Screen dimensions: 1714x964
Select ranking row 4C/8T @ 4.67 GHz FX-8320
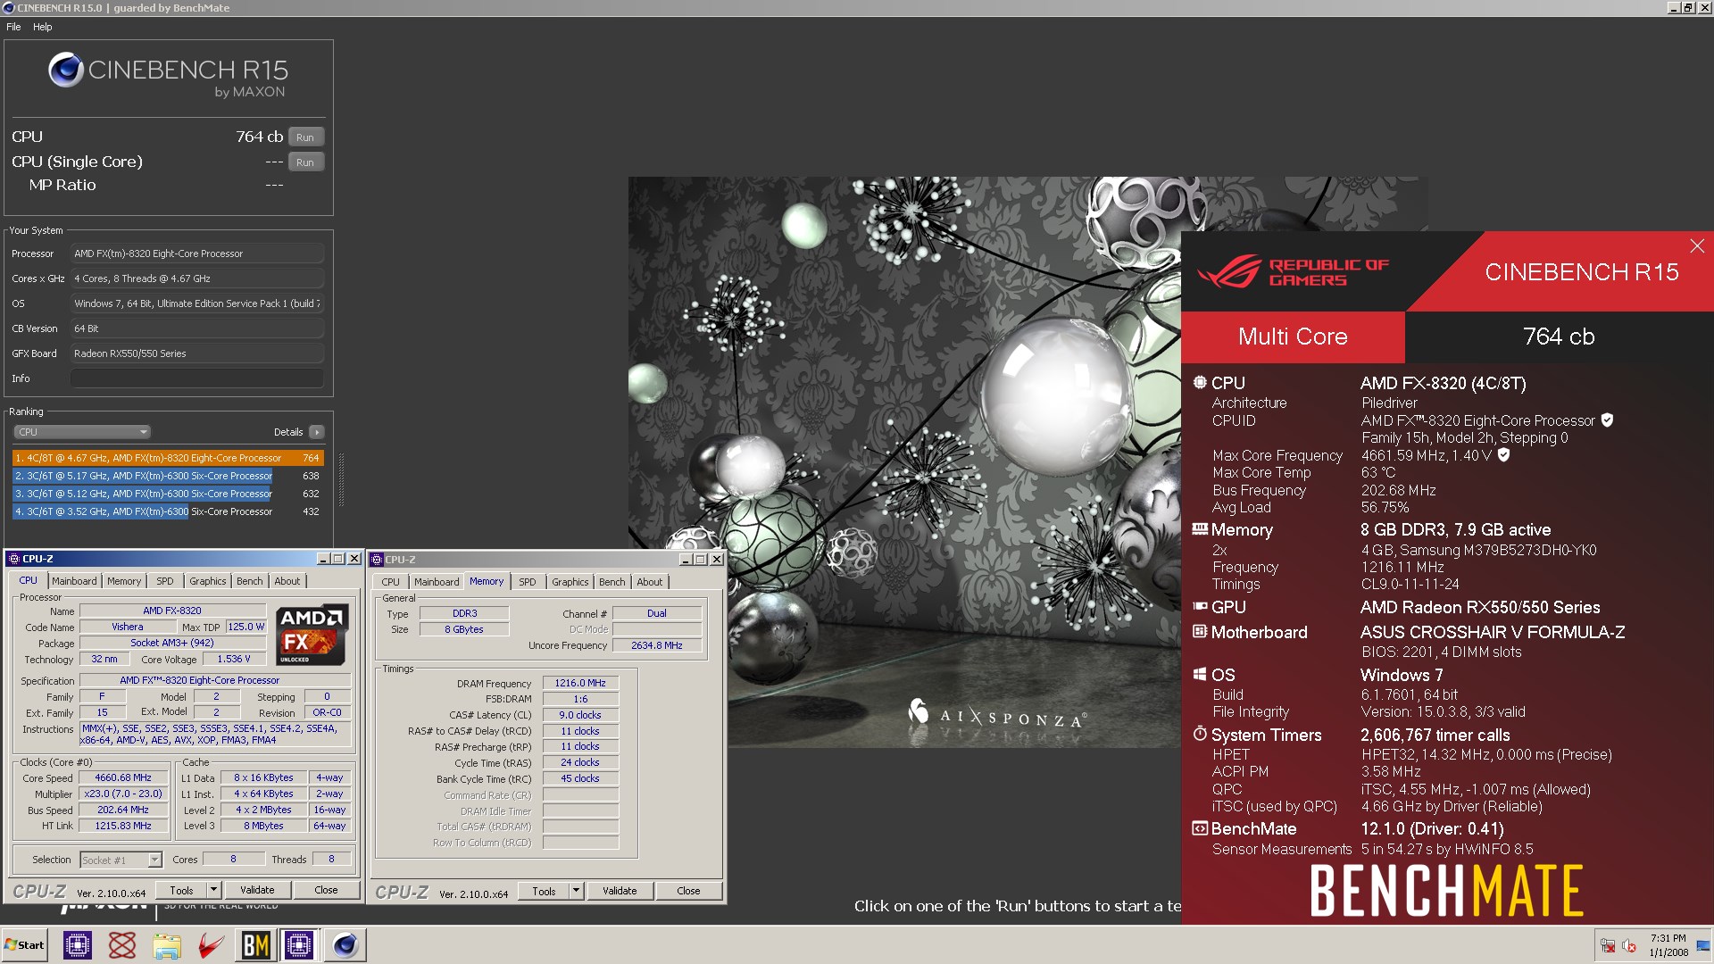coord(168,458)
